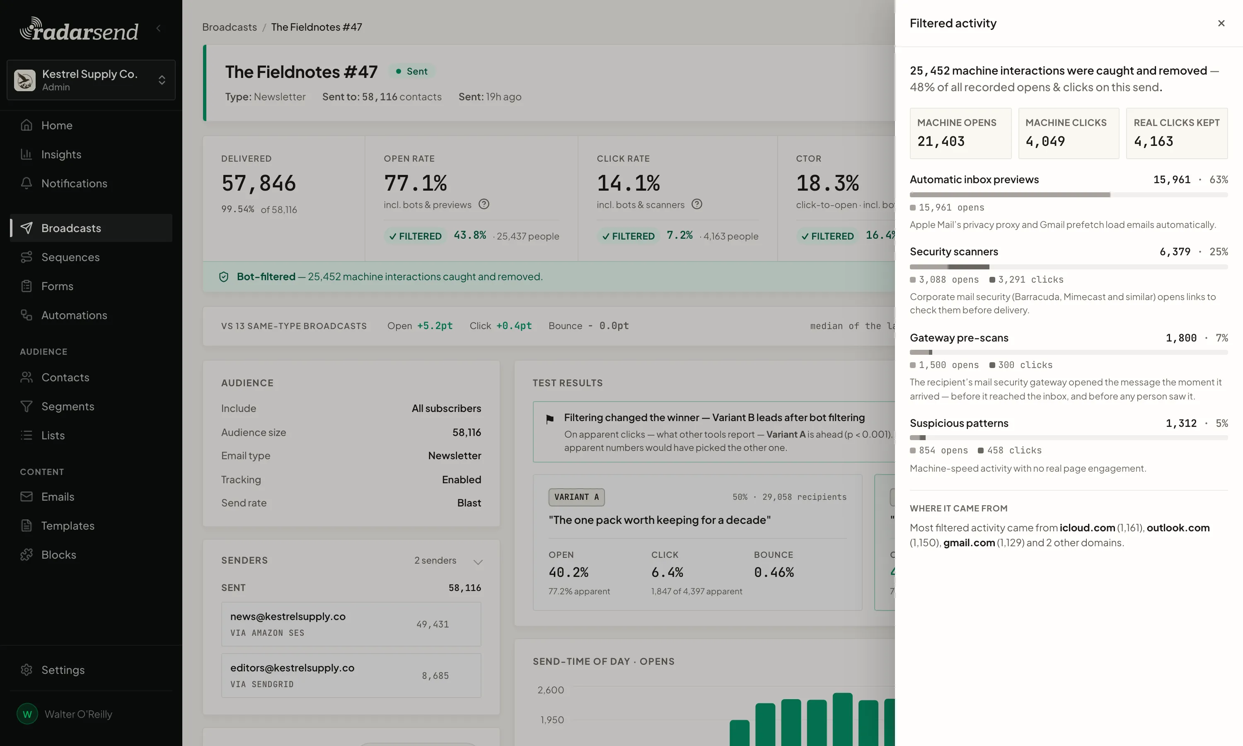Viewport: 1243px width, 746px height.
Task: Click the Kestrel Supply Co. logo thumbnail
Action: click(x=24, y=80)
